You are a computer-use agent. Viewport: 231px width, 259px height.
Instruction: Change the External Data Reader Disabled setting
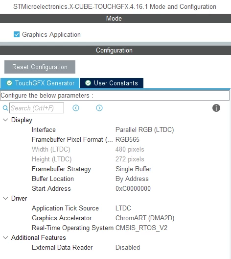[x=128, y=247]
